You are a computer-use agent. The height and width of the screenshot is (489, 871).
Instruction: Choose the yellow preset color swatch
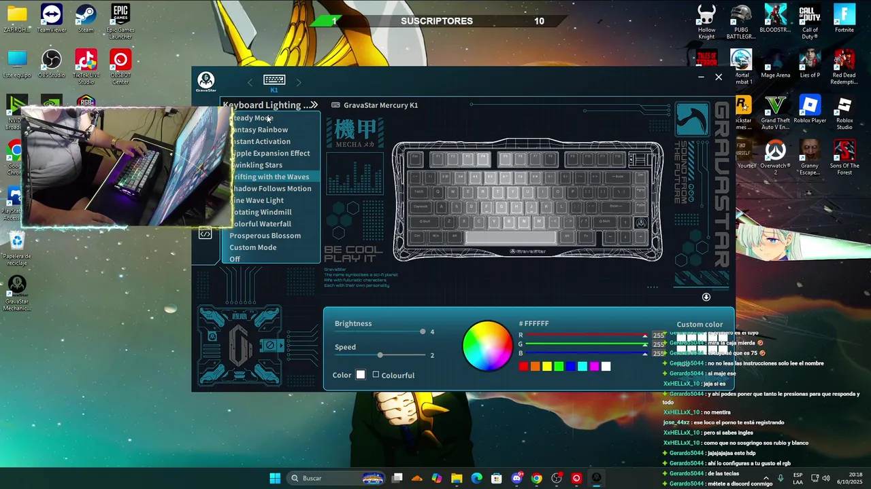point(546,366)
